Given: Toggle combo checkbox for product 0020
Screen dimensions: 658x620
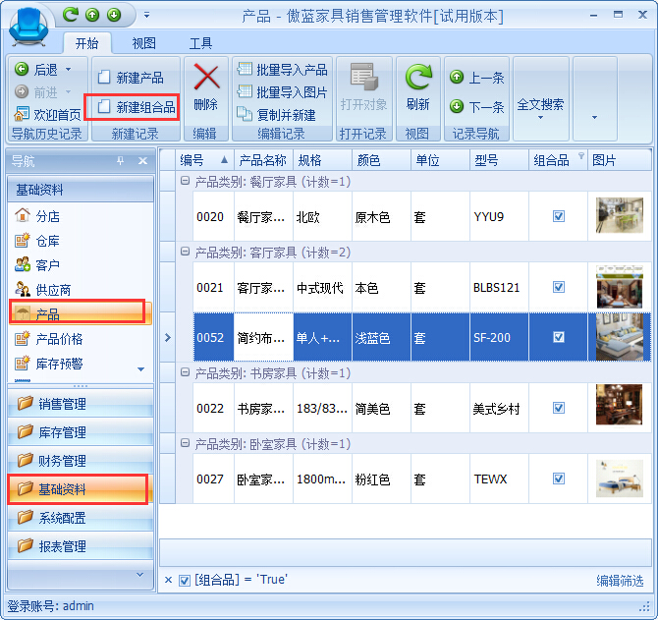Looking at the screenshot, I should [x=559, y=216].
